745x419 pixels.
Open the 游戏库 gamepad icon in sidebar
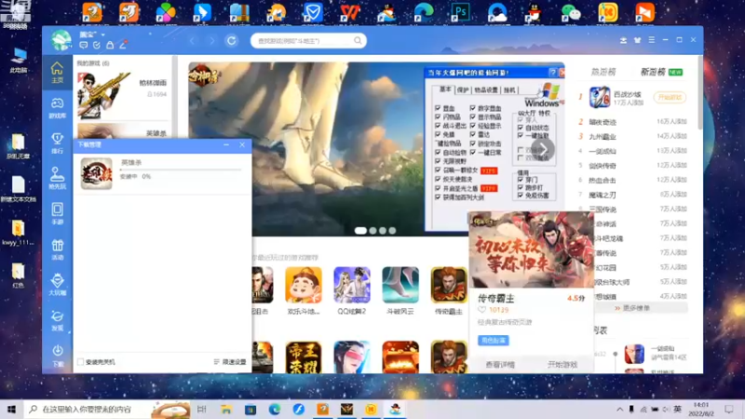[57, 108]
